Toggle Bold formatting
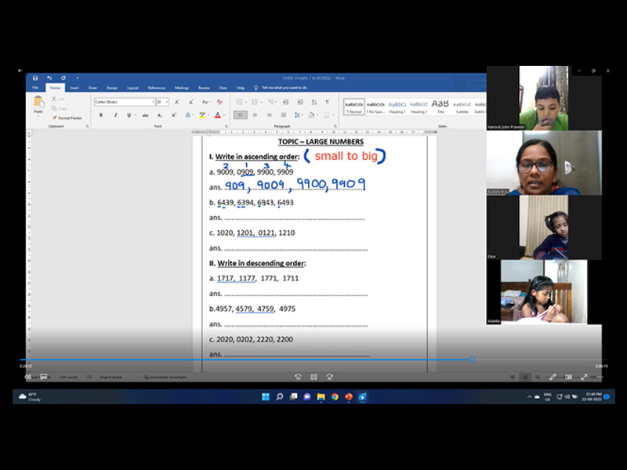The height and width of the screenshot is (470, 627). coord(100,115)
